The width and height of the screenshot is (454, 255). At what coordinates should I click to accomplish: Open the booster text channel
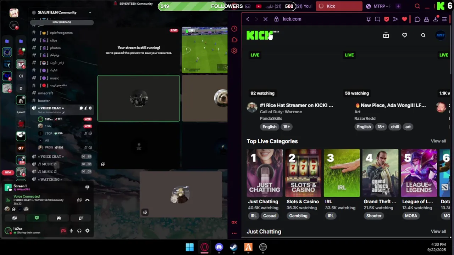(62, 101)
